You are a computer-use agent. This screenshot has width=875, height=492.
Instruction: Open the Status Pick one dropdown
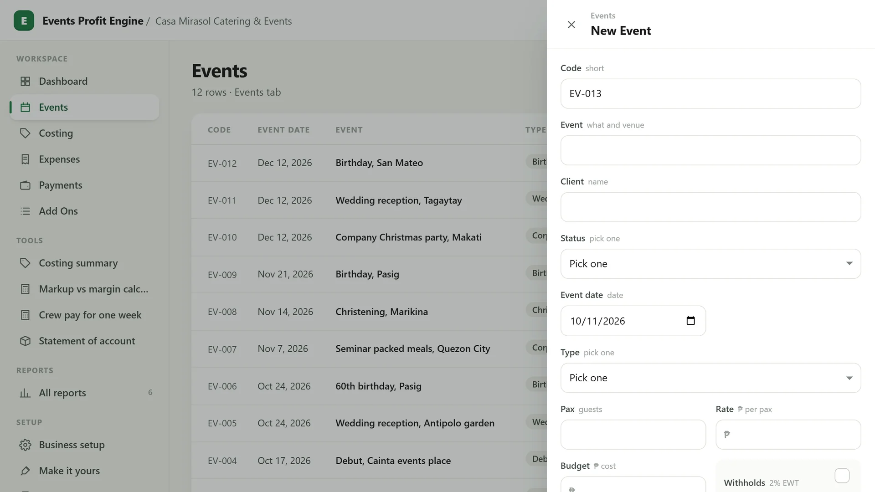[710, 264]
